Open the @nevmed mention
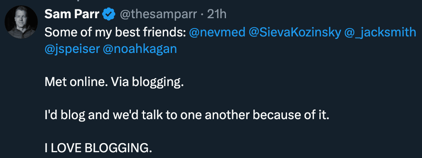The image size is (422, 158). [x=217, y=33]
